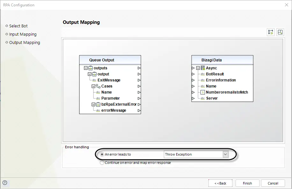Click the input connector arrow beside Numberoremailstofetch

[x=193, y=92]
